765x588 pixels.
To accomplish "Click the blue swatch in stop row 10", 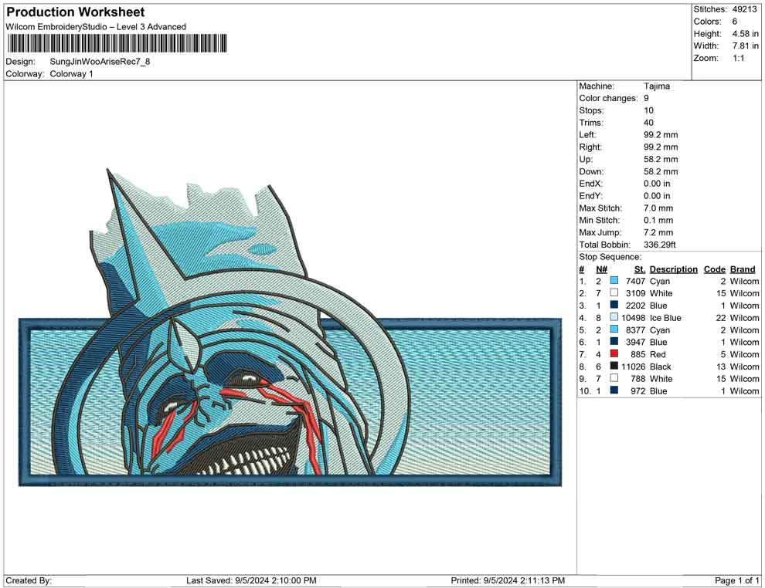I will pos(614,390).
